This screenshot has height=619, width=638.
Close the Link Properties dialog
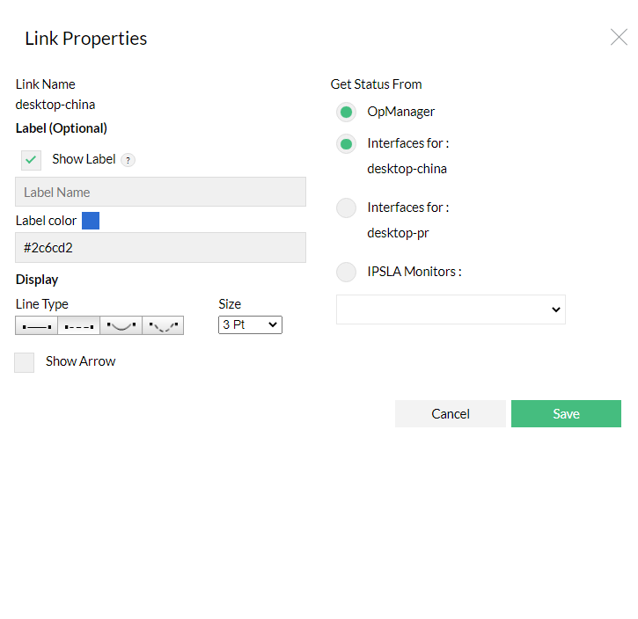point(619,37)
